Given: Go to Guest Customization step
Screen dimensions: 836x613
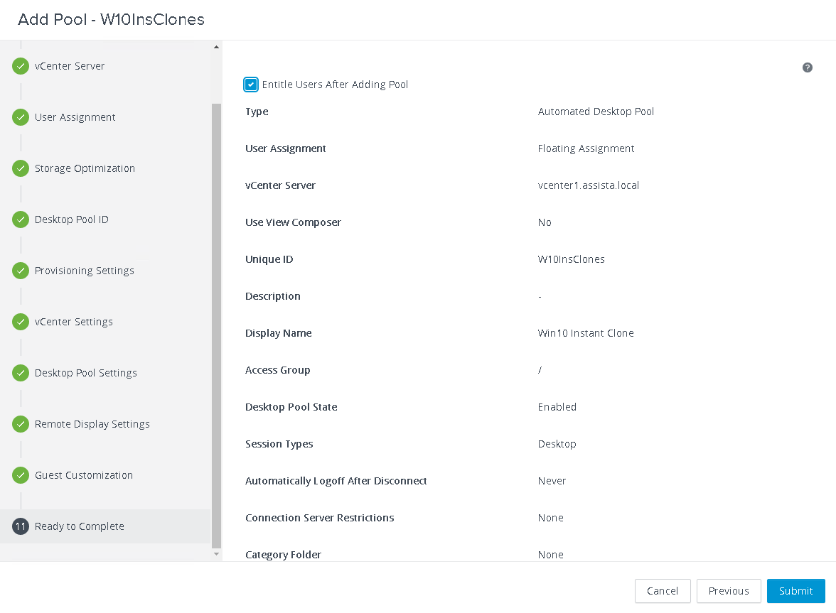Looking at the screenshot, I should [x=84, y=475].
